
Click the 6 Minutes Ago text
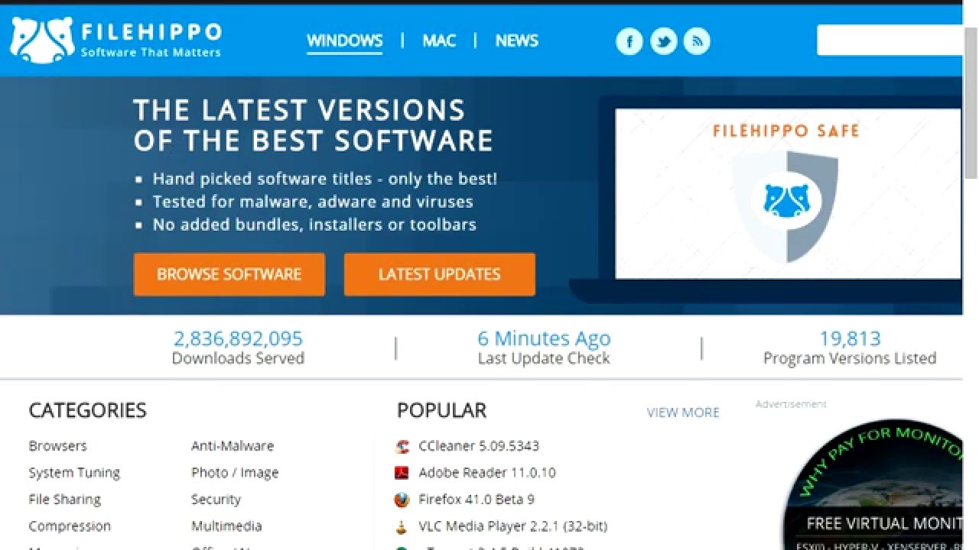click(x=545, y=338)
